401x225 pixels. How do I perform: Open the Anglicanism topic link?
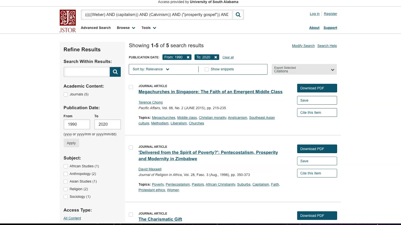click(x=237, y=118)
